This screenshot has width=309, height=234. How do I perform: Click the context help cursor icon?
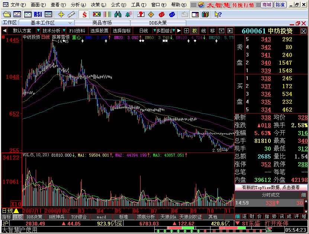[x=218, y=15]
